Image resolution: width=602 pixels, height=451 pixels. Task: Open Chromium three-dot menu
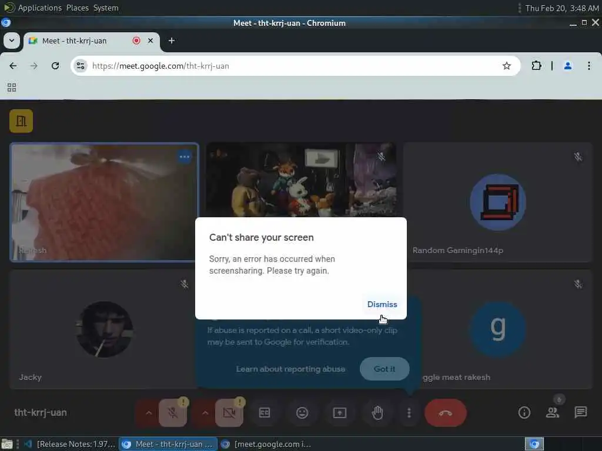(x=589, y=66)
